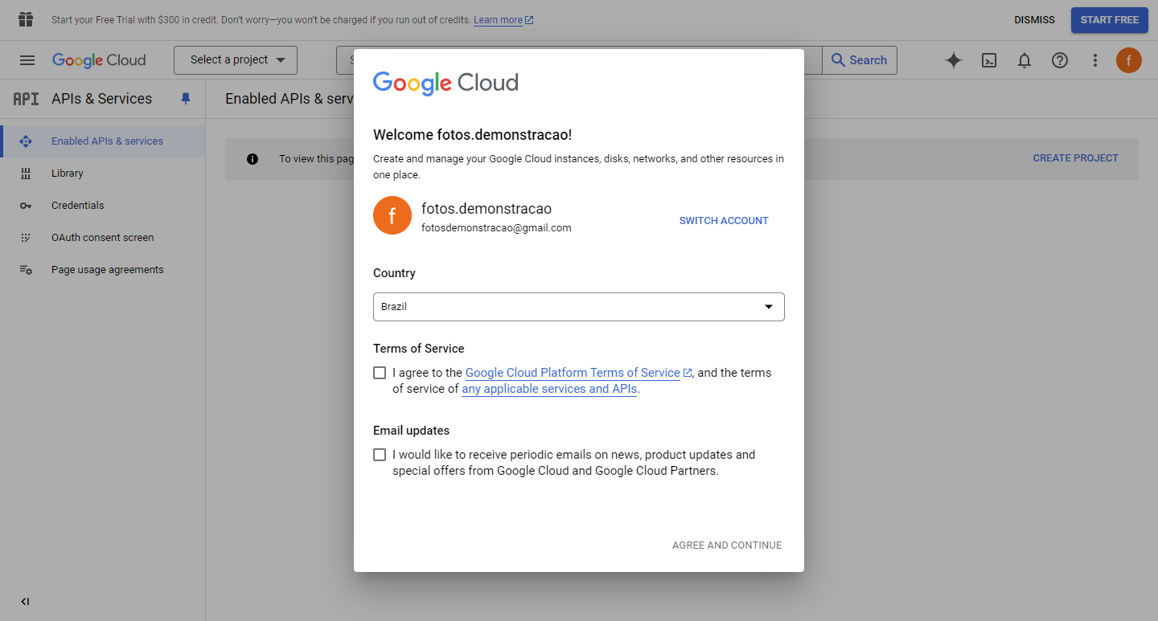
Task: Click the START FREE button
Action: pyautogui.click(x=1110, y=20)
